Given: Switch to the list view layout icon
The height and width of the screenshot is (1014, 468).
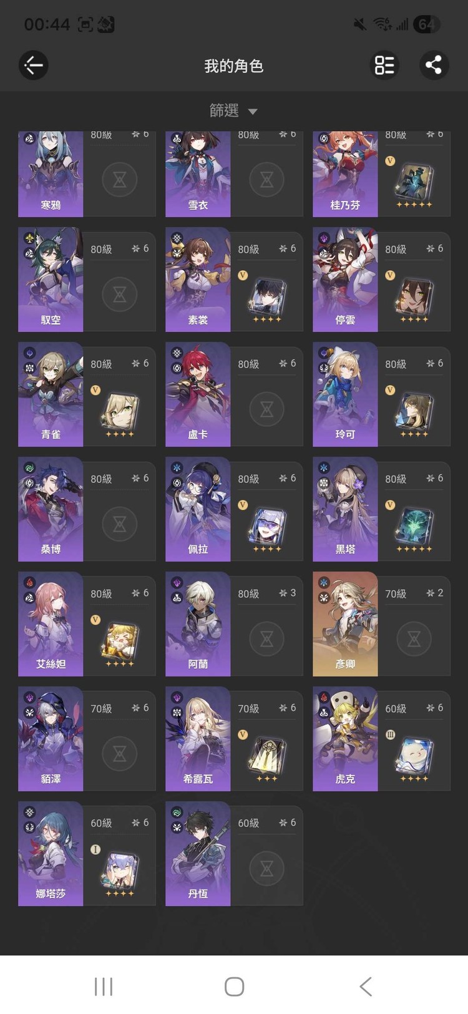Looking at the screenshot, I should click(x=385, y=65).
